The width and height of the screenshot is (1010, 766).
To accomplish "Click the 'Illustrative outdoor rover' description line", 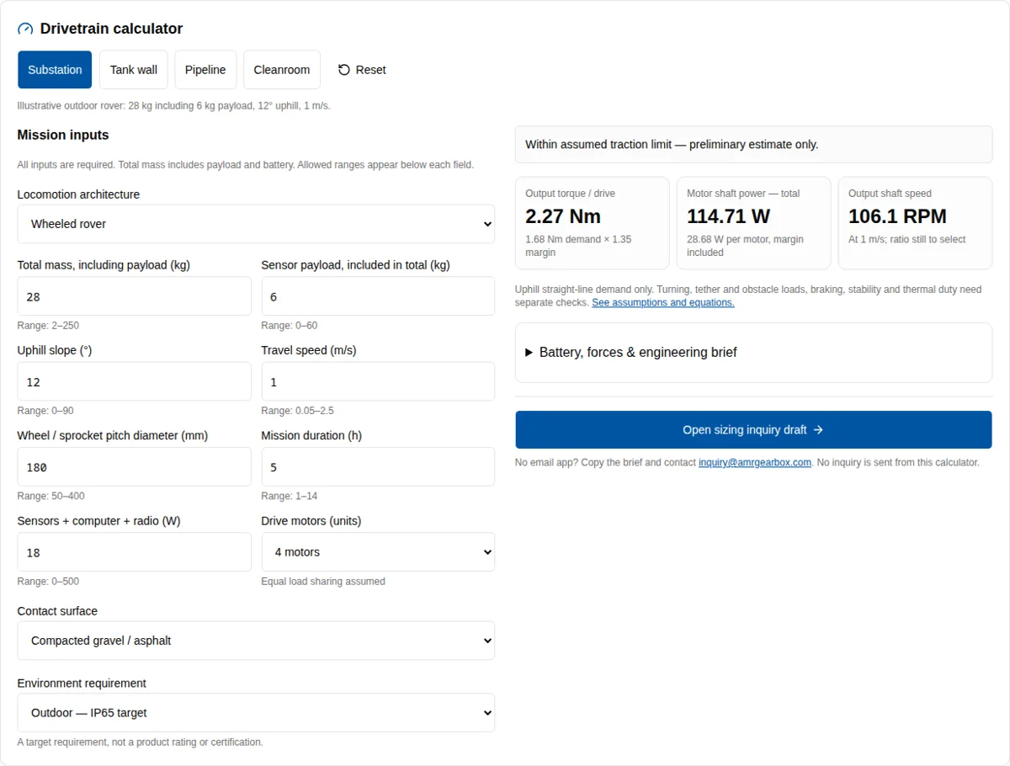I will pos(174,106).
